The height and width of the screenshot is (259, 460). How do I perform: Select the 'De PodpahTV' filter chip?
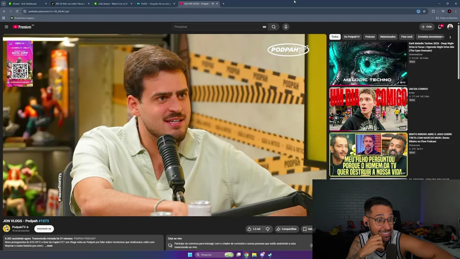352,37
